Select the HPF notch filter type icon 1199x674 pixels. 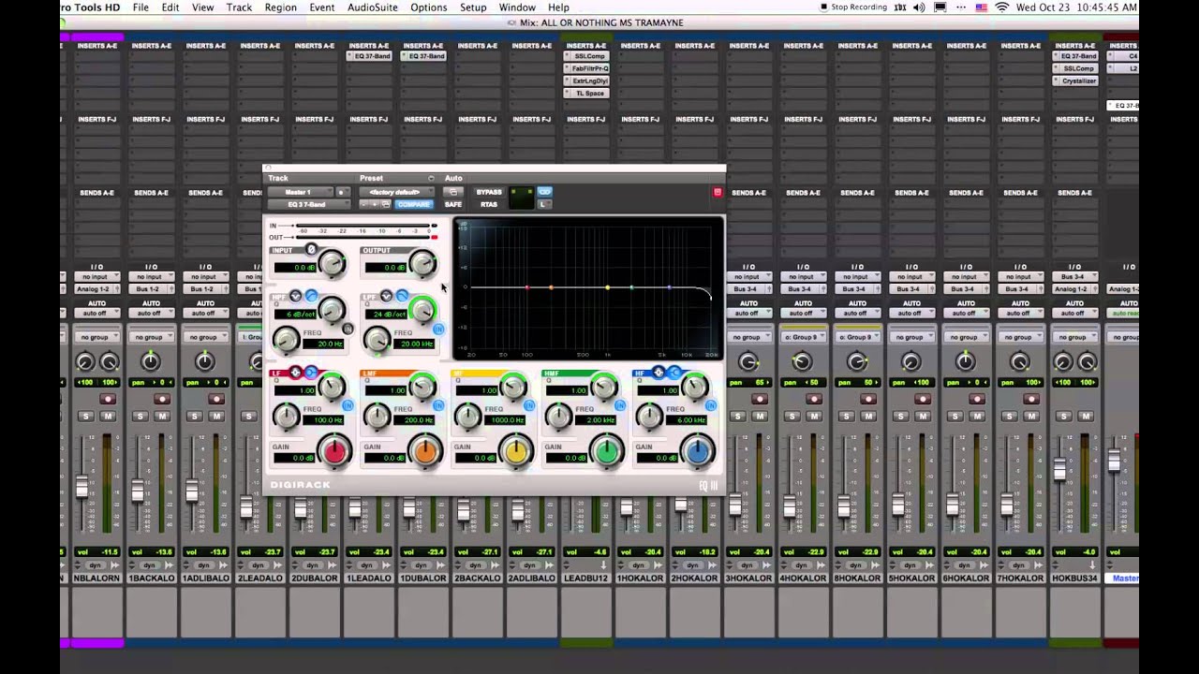coord(295,296)
